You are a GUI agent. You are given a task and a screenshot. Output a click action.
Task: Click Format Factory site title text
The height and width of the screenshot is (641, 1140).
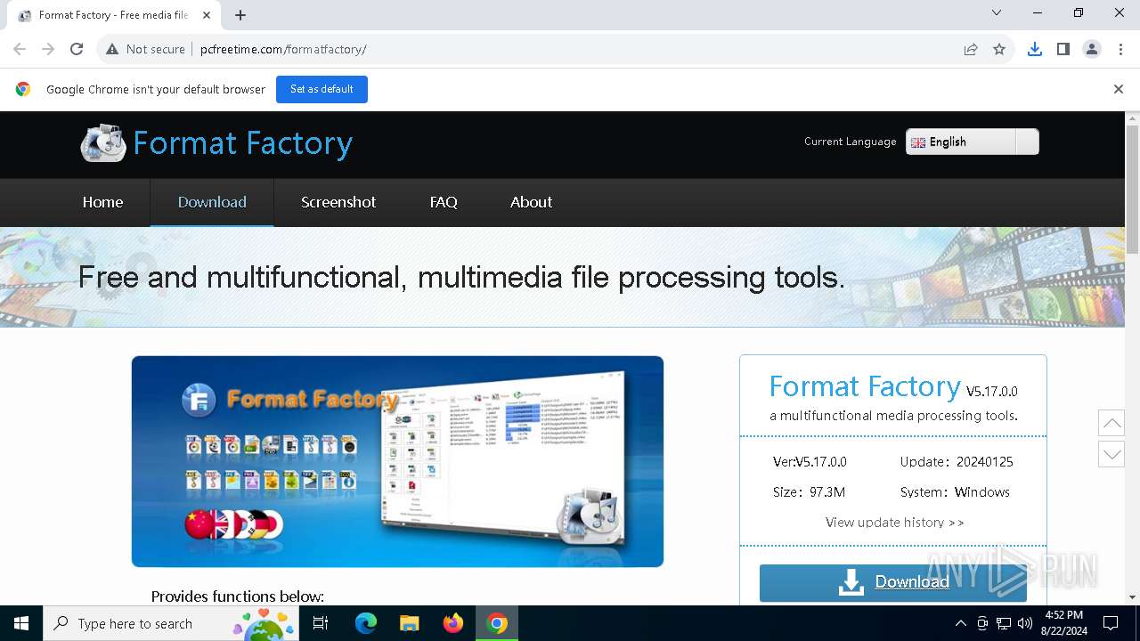coord(243,143)
